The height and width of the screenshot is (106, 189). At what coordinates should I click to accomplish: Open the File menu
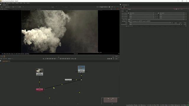[1, 3]
